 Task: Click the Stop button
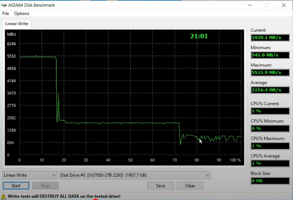[x=45, y=186]
